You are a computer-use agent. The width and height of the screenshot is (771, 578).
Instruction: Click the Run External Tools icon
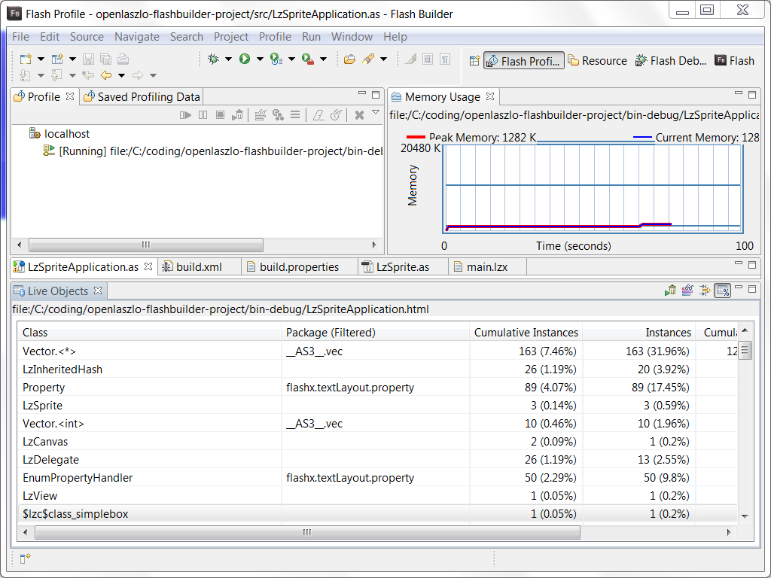point(308,59)
